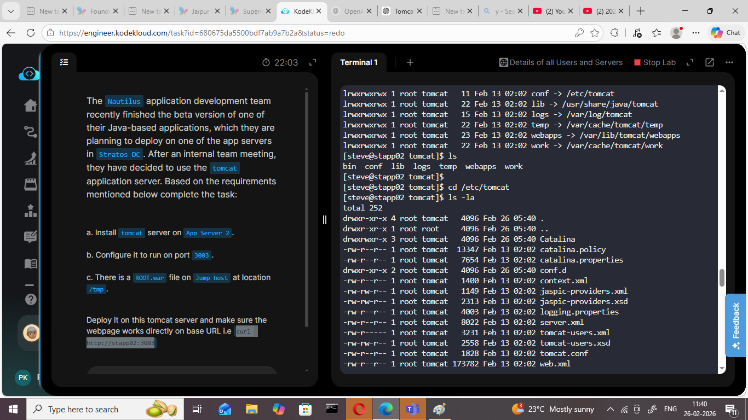
Task: Maximize the terminal panel
Action: [690, 62]
